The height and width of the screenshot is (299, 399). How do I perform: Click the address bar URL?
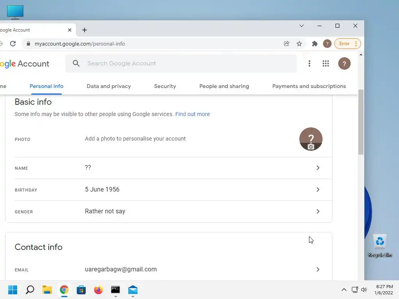point(79,44)
